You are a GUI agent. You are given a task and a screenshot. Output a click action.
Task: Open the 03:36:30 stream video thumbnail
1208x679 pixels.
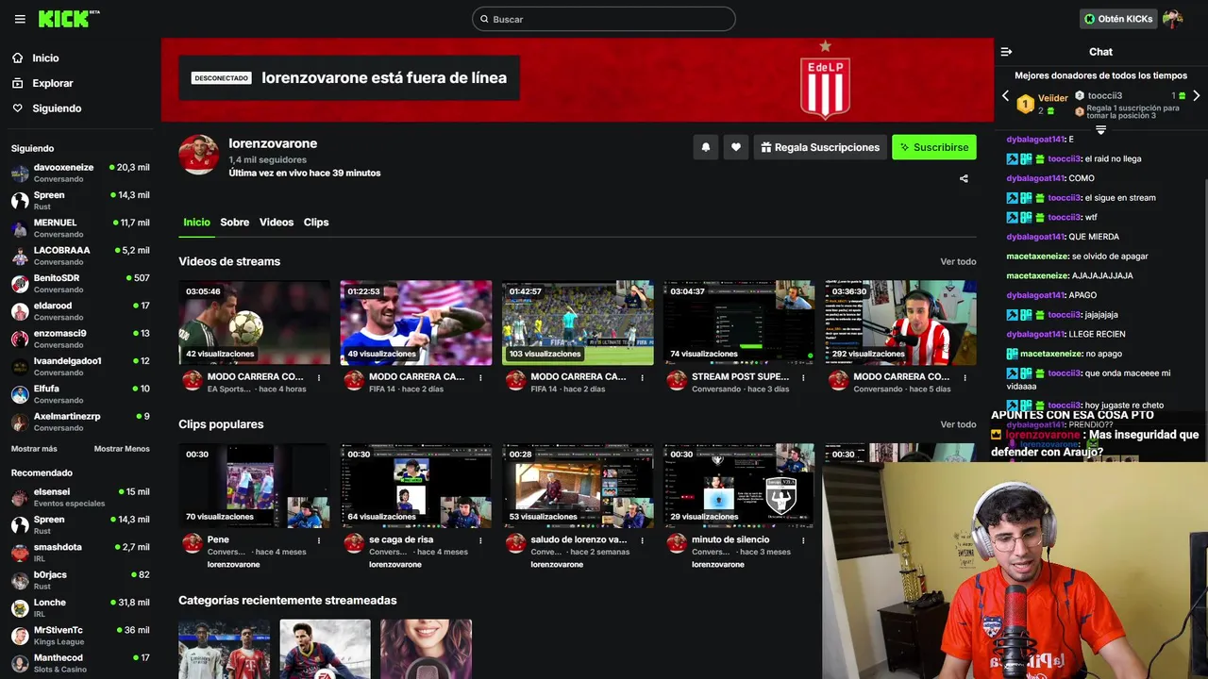point(900,323)
